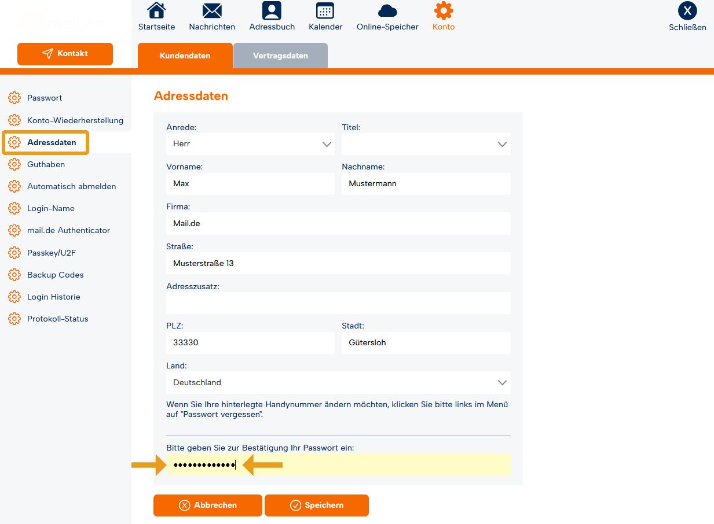The width and height of the screenshot is (714, 524).
Task: Expand the Titel dropdown
Action: tap(426, 144)
